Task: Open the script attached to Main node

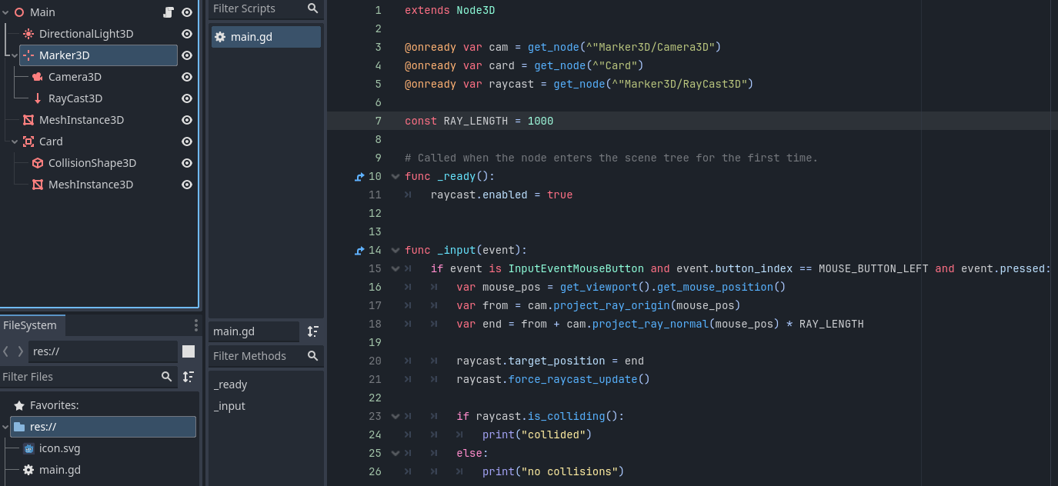Action: (x=169, y=12)
